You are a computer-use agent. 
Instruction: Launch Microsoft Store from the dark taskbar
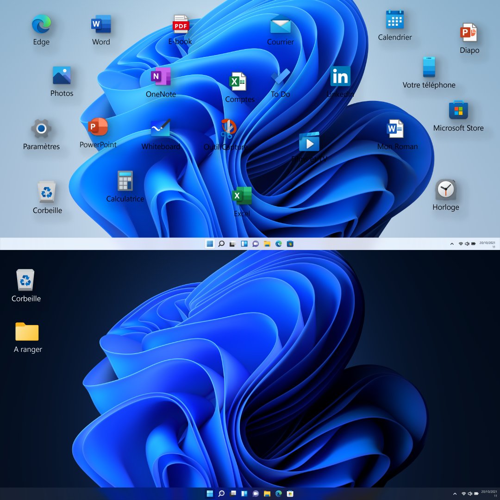(x=290, y=494)
